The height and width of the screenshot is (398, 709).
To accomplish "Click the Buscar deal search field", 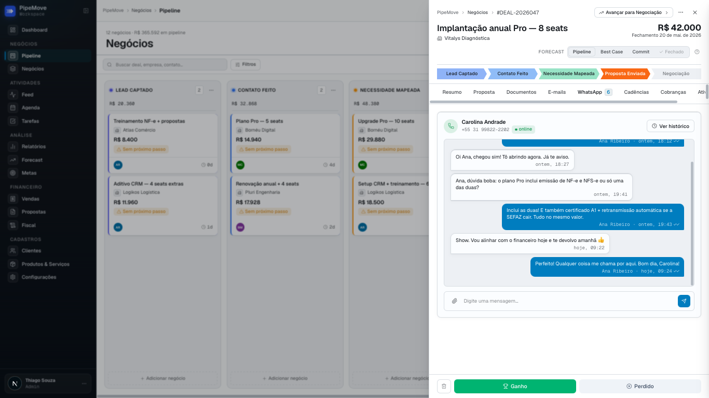I will click(165, 64).
